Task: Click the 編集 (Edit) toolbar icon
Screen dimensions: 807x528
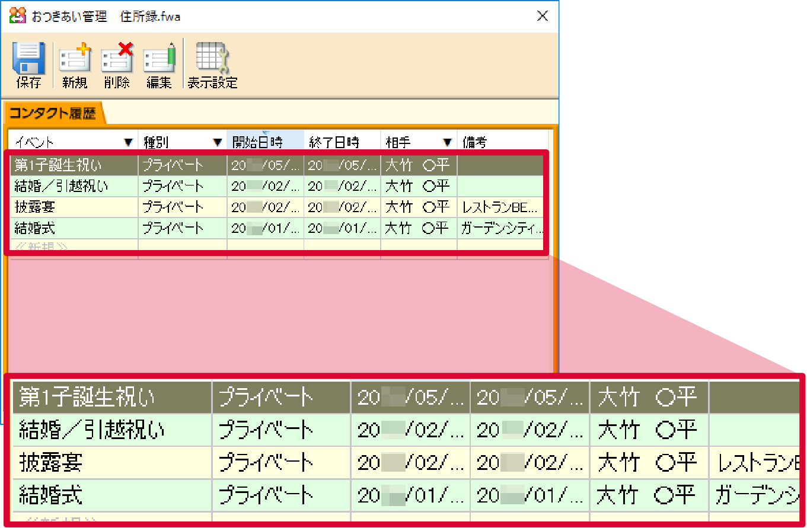Action: 158,62
